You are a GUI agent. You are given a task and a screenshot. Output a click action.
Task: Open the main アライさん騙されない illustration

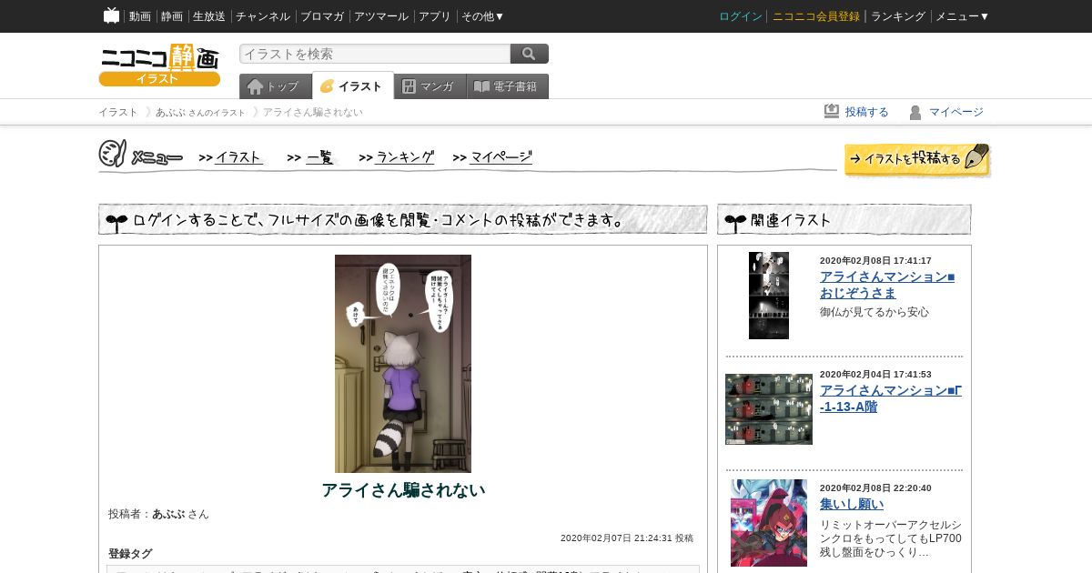click(x=403, y=364)
